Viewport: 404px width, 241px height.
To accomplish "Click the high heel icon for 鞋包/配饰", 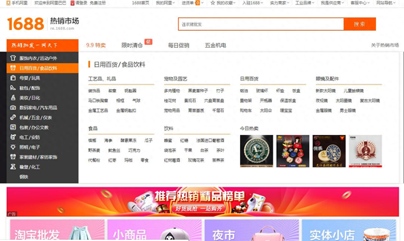I will (13, 88).
